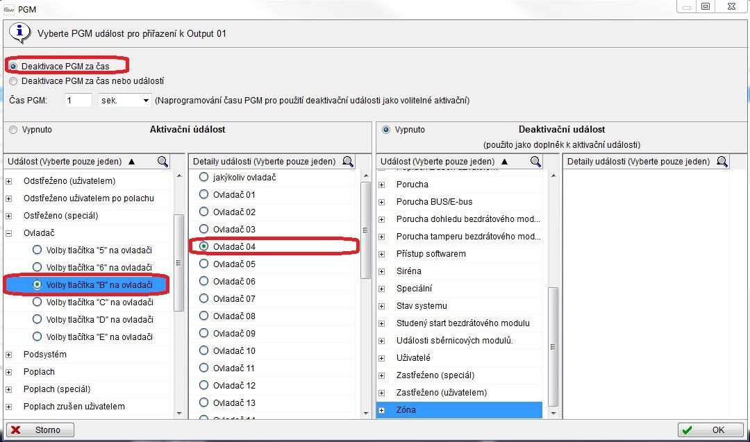Click the Čas PGM input field
750x442 pixels.
[x=78, y=101]
